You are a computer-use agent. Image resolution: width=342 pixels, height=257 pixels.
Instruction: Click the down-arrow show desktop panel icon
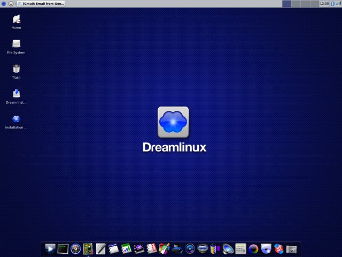tap(11, 4)
